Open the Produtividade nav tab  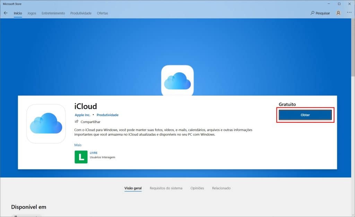pos(81,13)
